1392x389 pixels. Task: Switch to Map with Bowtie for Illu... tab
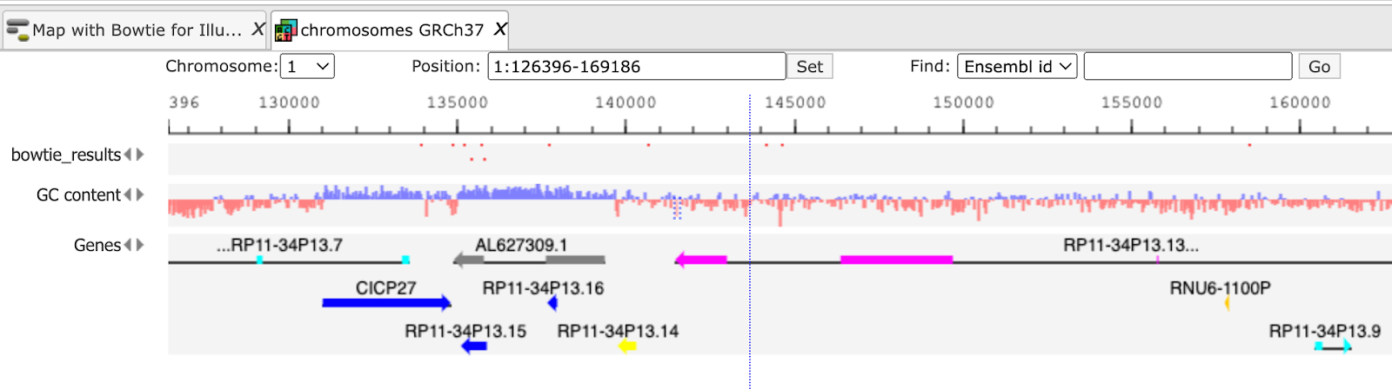tap(137, 30)
